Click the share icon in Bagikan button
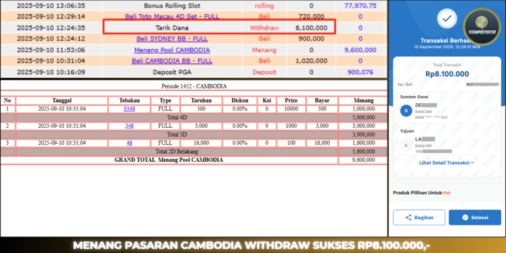The height and width of the screenshot is (253, 506). click(408, 217)
